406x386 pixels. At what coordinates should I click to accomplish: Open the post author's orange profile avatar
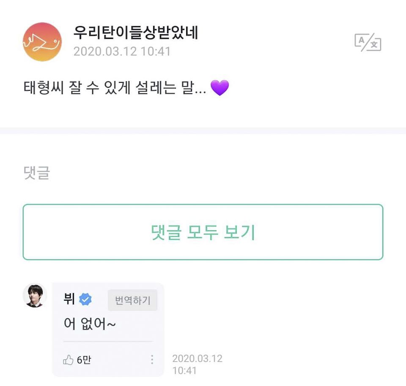pos(42,42)
